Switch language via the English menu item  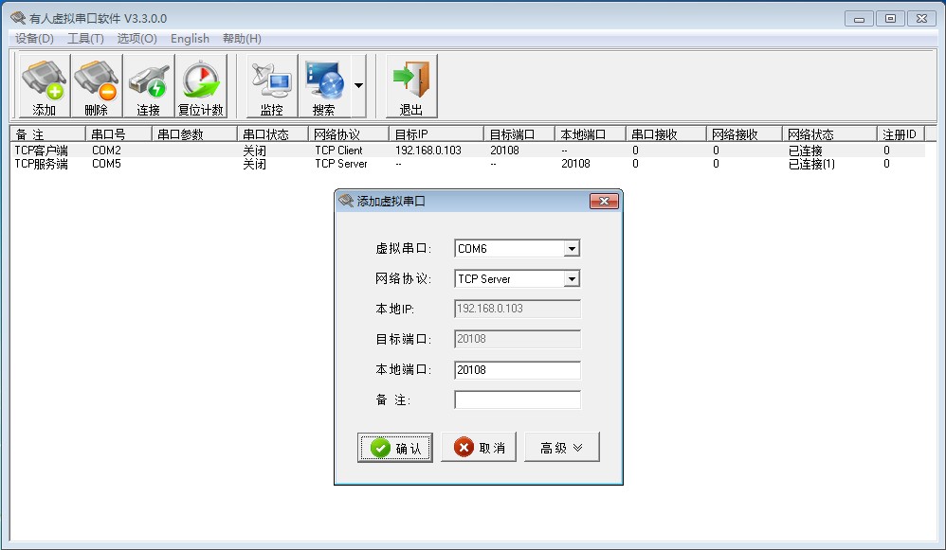(190, 39)
